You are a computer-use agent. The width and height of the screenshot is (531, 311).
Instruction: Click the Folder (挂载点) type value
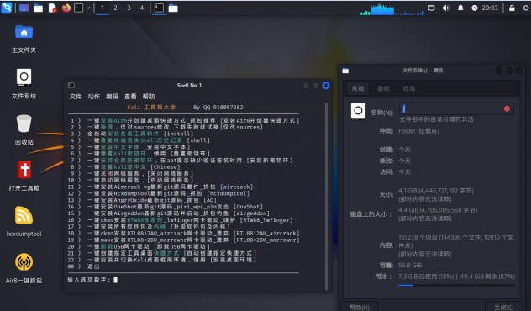point(418,131)
